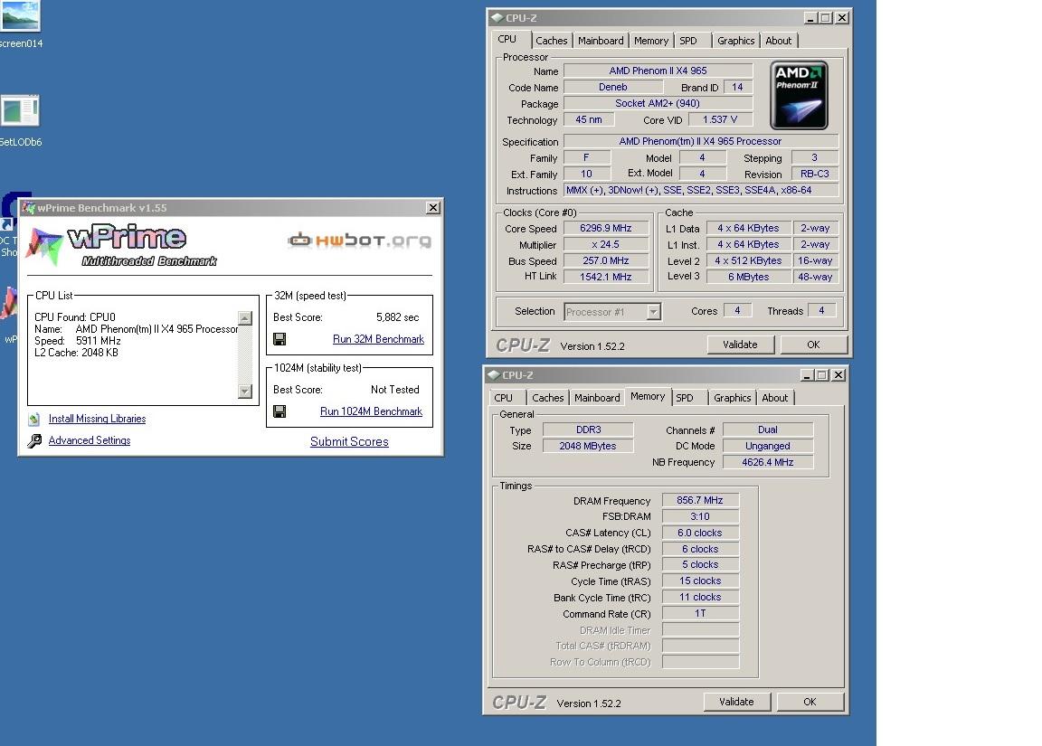Click the 32M benchmark save floppy icon

point(279,339)
